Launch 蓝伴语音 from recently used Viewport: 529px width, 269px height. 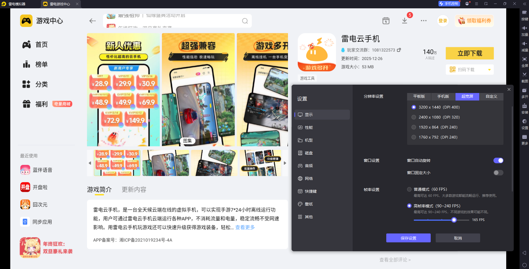36,170
